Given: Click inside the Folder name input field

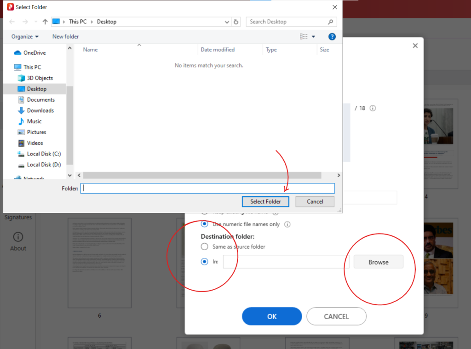Looking at the screenshot, I should [207, 188].
